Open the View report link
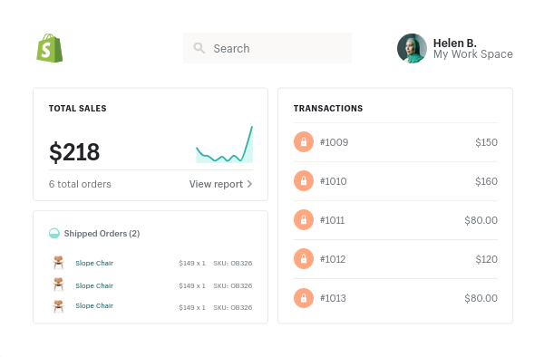544x357 pixels. tap(216, 184)
